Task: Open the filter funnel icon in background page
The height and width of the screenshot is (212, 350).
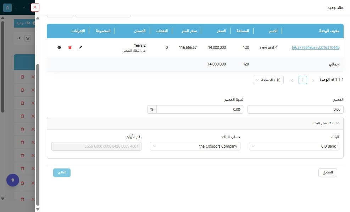Action: (x=28, y=38)
